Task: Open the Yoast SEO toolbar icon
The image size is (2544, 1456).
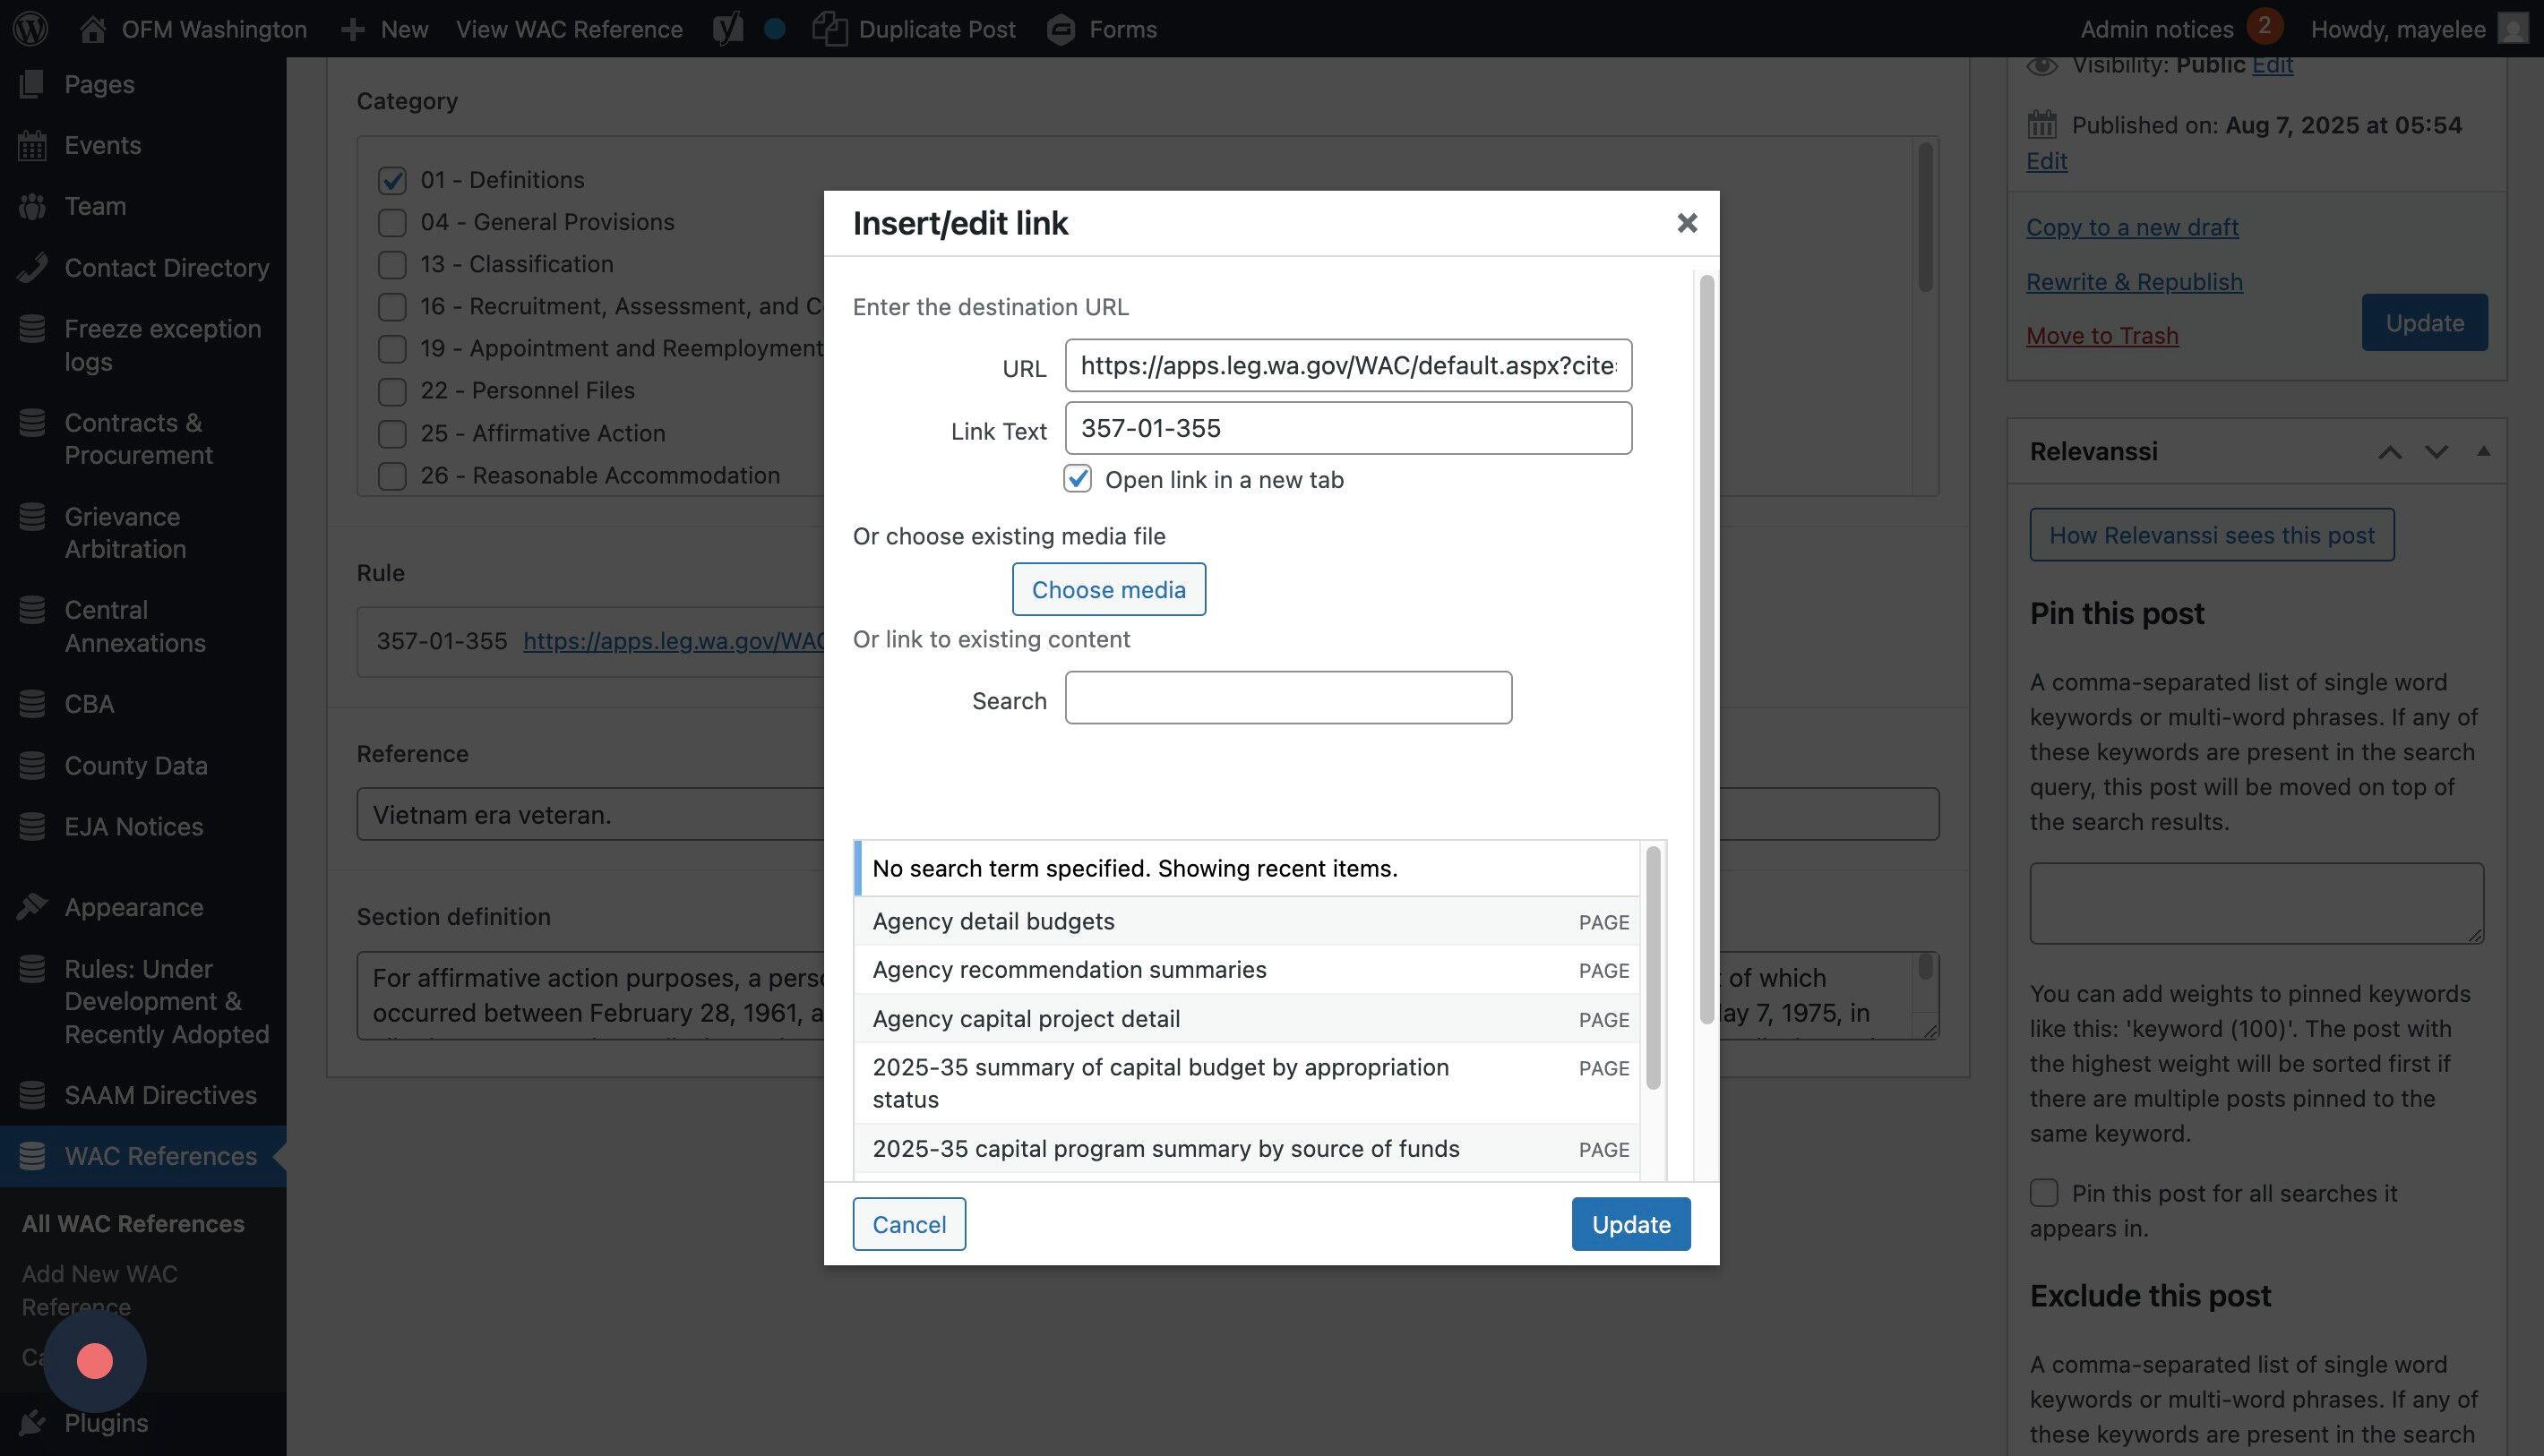Action: tap(727, 29)
